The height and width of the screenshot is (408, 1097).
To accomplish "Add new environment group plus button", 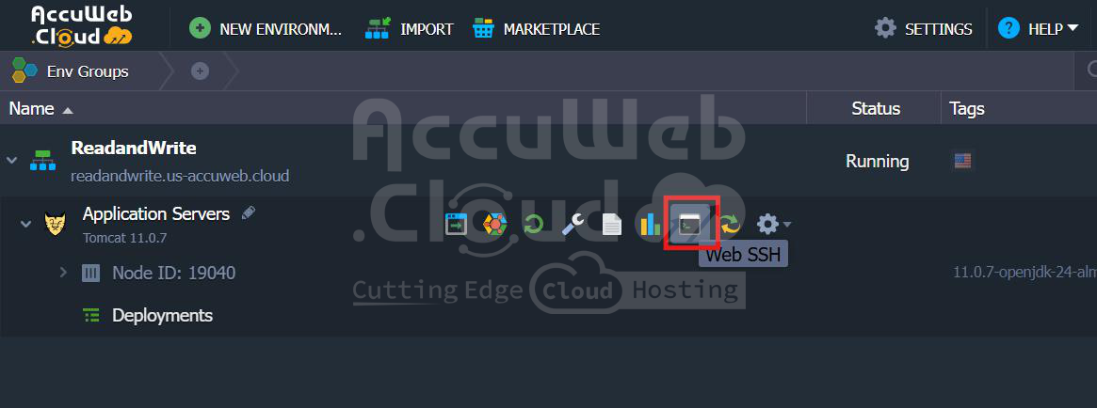I will [x=200, y=71].
